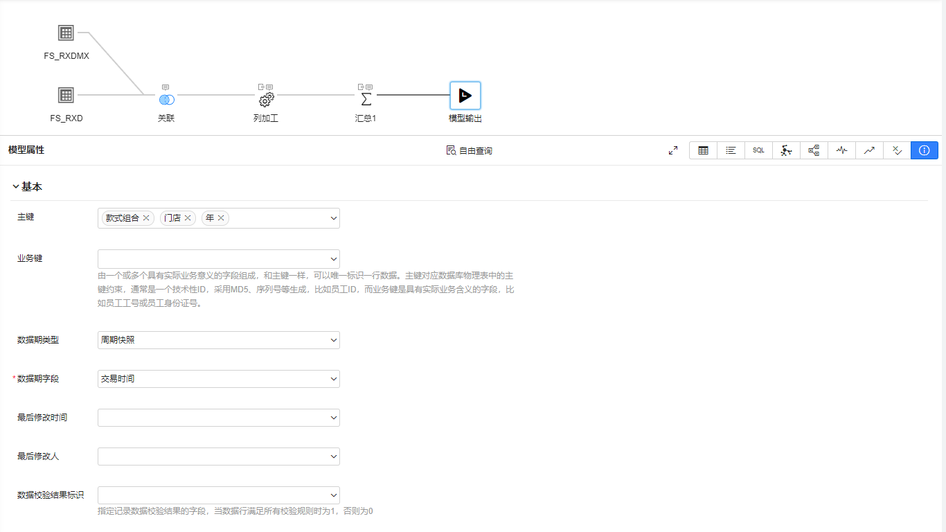Viewport: 946px width, 532px height.
Task: Show the trend line chart view
Action: pyautogui.click(x=869, y=150)
